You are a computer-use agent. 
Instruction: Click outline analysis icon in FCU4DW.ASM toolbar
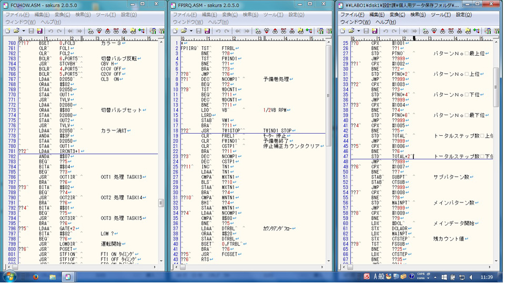[142, 31]
